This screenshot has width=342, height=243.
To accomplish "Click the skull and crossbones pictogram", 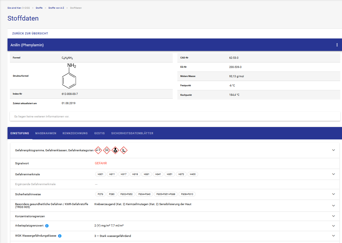I will pos(107,150).
